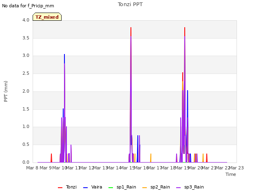Click the Mar 23 x-axis tick label
Viewport: 261px width, 195px height.
237,168
